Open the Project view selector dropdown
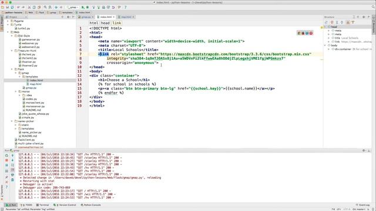The width and height of the screenshot is (376, 211). 16,17
